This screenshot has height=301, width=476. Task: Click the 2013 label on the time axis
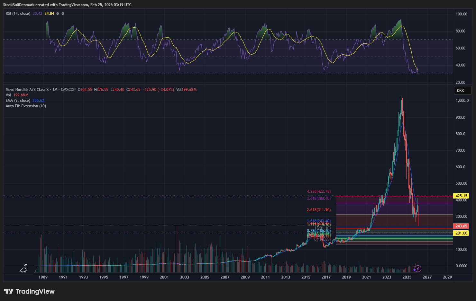[x=286, y=277]
